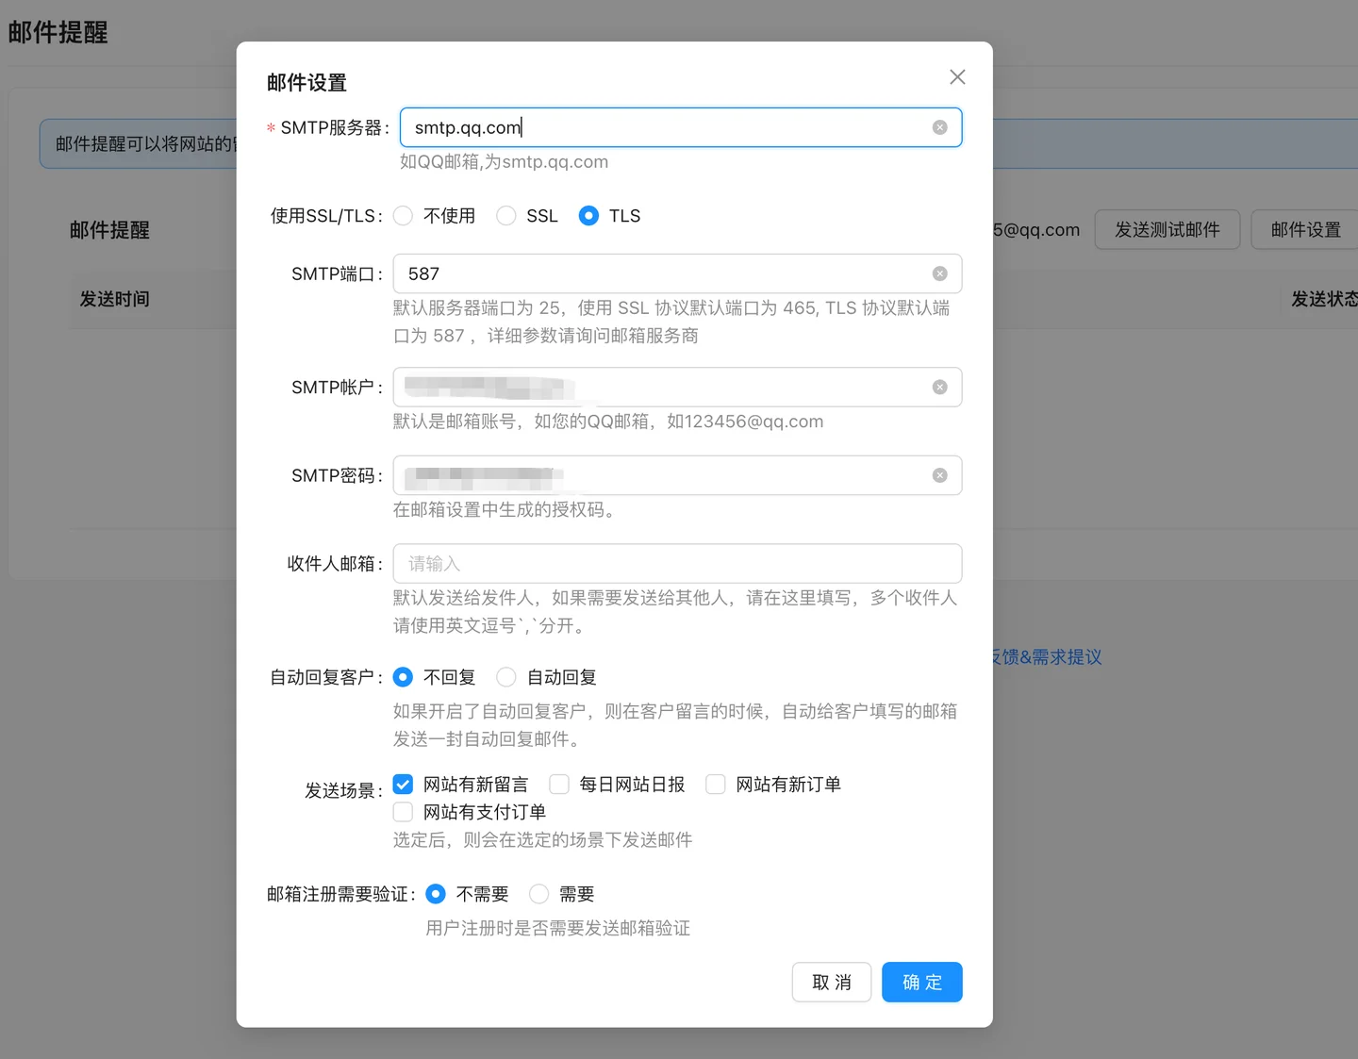
Task: Click 发送测试邮件 button in background page
Action: pos(1168,230)
